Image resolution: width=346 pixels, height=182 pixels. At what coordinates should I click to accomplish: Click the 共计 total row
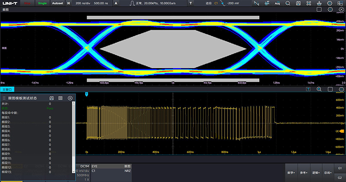[36, 104]
